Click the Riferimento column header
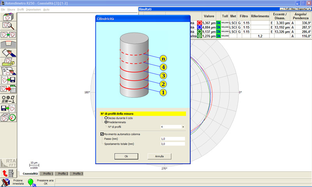 [260, 16]
